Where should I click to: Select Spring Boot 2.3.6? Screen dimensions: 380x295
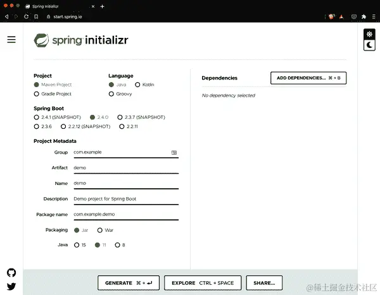(x=43, y=126)
